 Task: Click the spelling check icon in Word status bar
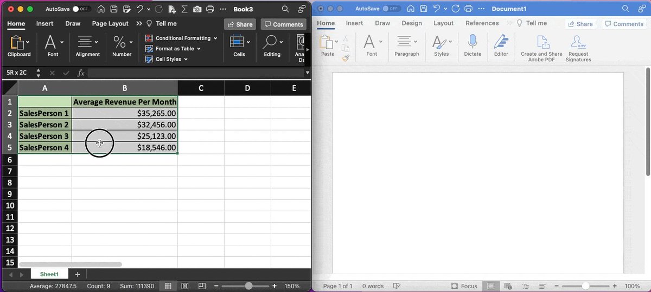(x=397, y=286)
